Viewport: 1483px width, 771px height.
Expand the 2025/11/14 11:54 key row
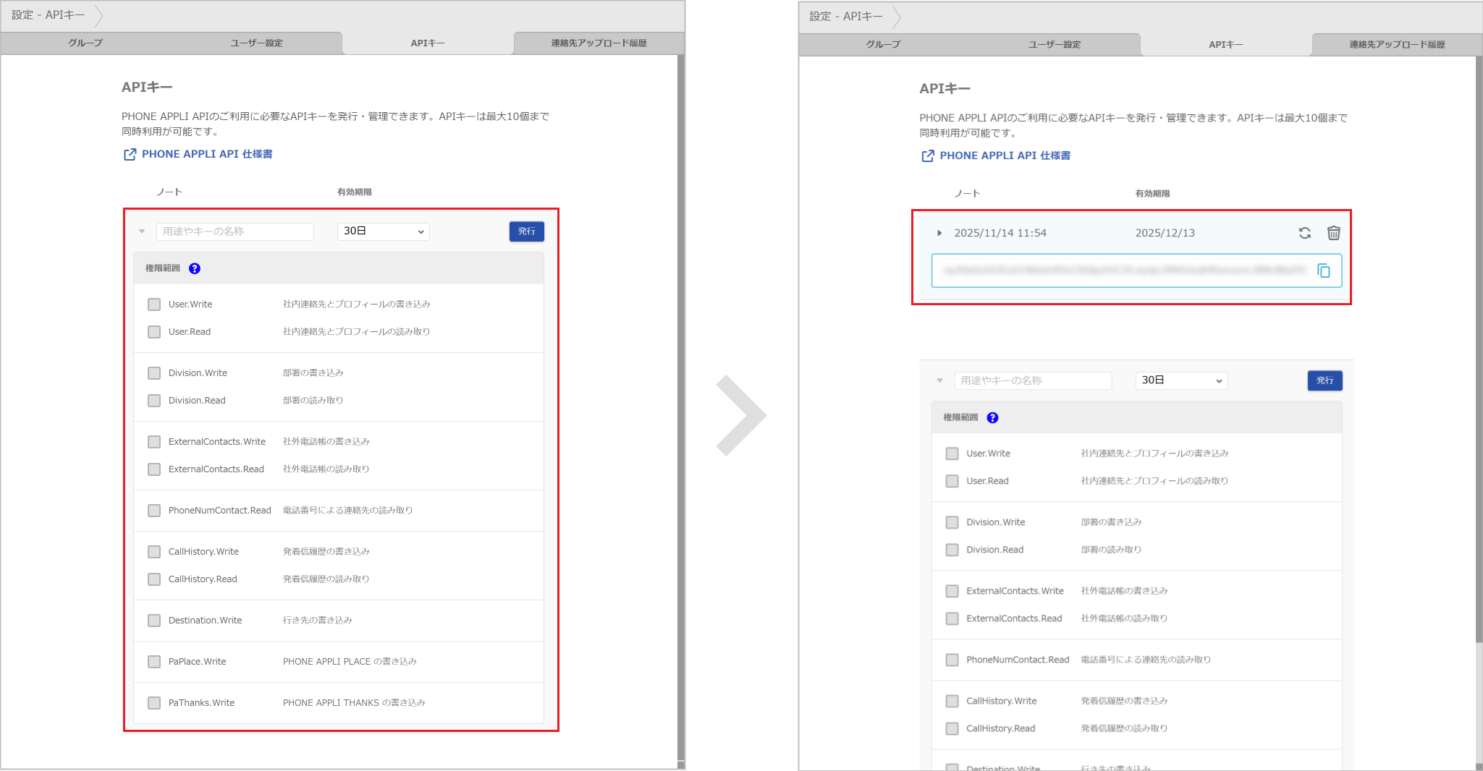pos(939,233)
